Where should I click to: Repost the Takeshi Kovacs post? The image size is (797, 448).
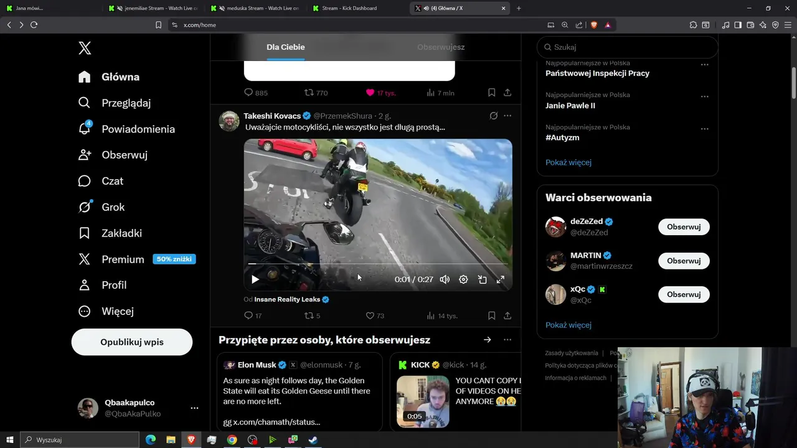(x=308, y=315)
